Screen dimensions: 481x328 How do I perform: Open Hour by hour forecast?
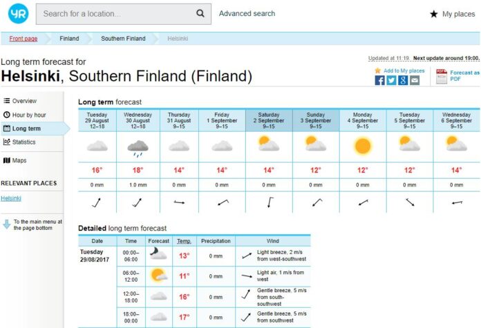pos(28,115)
